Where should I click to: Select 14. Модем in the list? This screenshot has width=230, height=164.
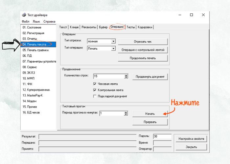38,101
